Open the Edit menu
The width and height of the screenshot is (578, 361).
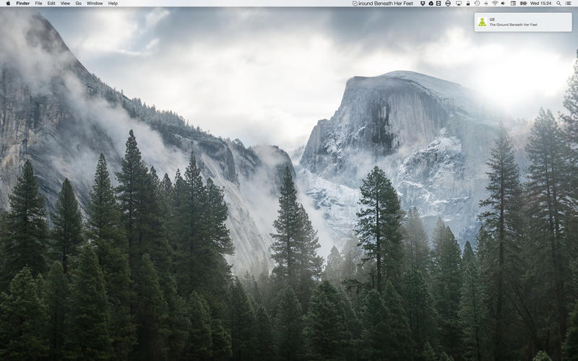click(51, 3)
